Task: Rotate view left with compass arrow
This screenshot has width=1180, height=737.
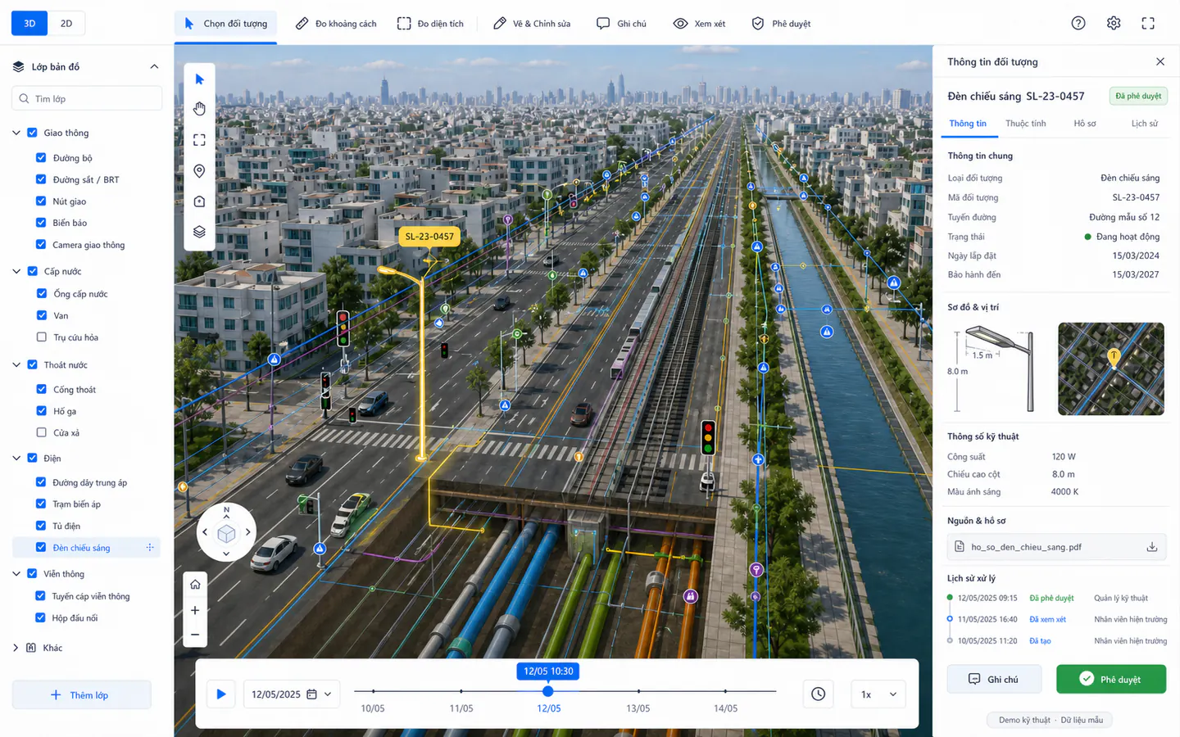Action: point(205,532)
